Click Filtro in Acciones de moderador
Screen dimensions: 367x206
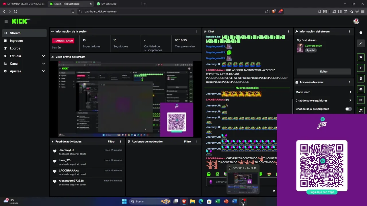(x=187, y=142)
